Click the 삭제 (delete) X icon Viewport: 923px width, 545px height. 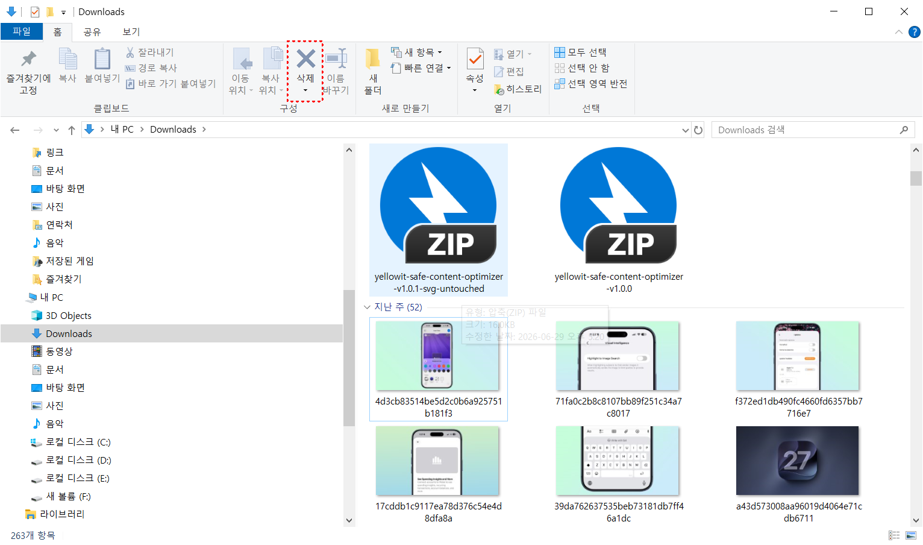306,58
